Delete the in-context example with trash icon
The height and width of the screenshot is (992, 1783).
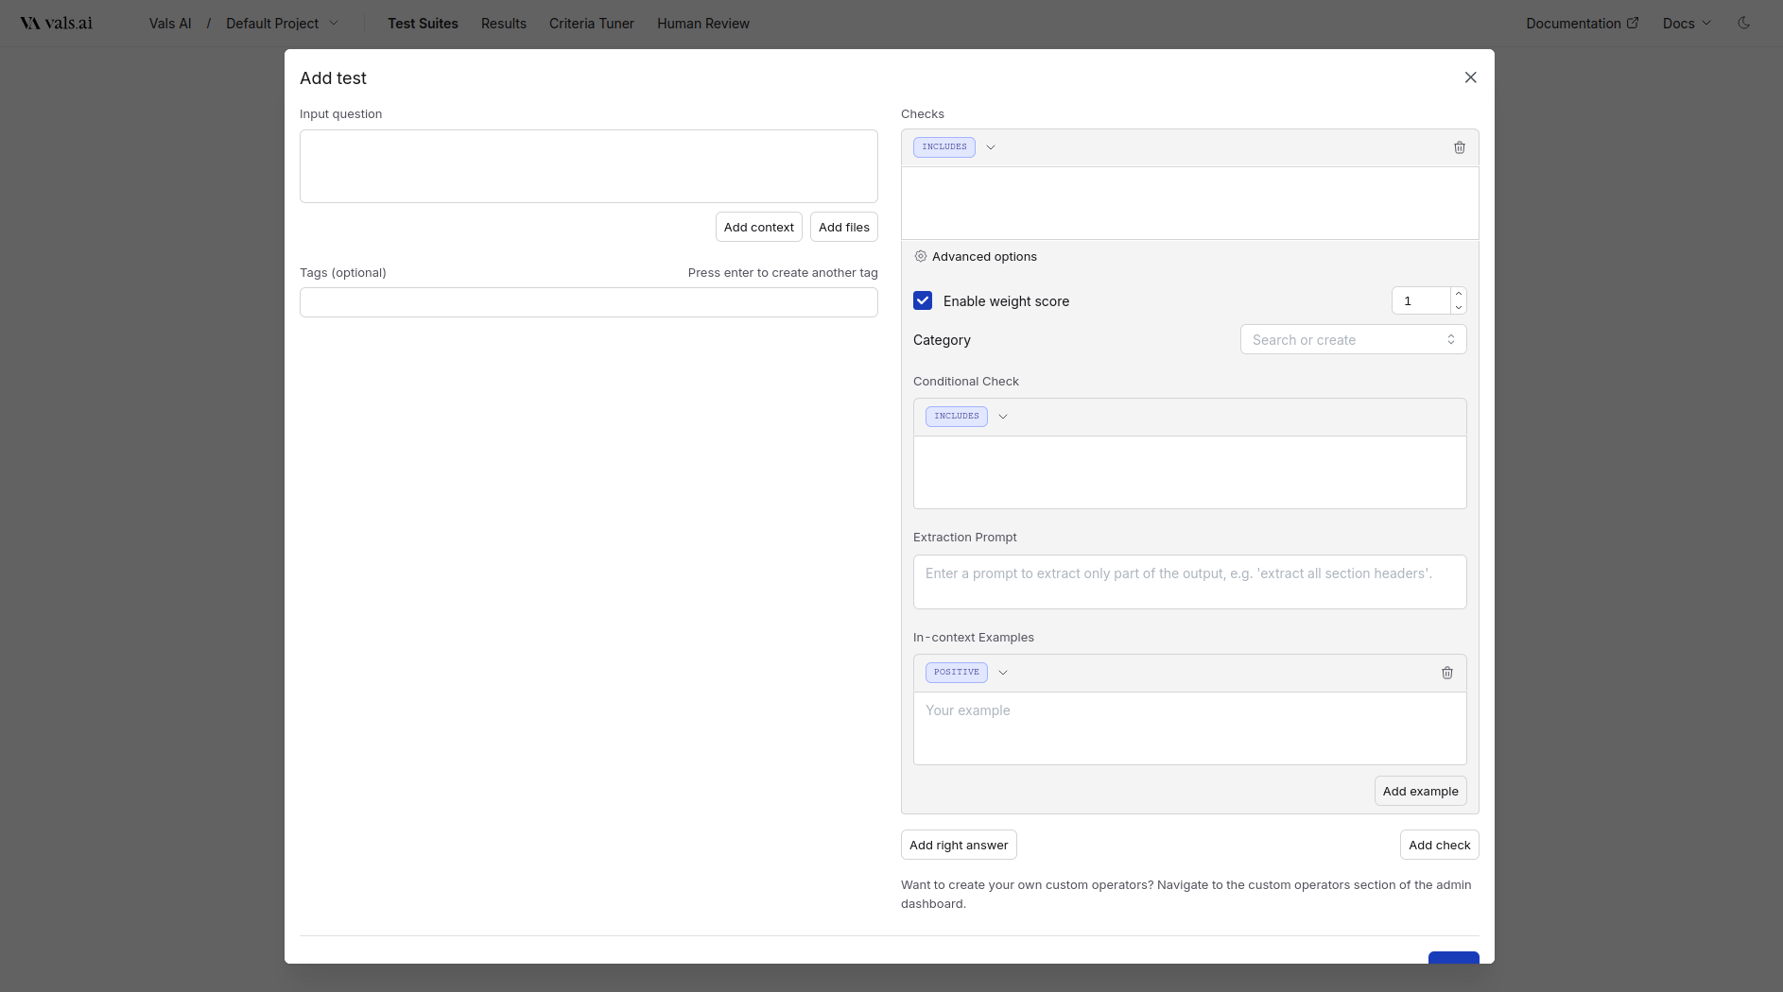[1447, 673]
